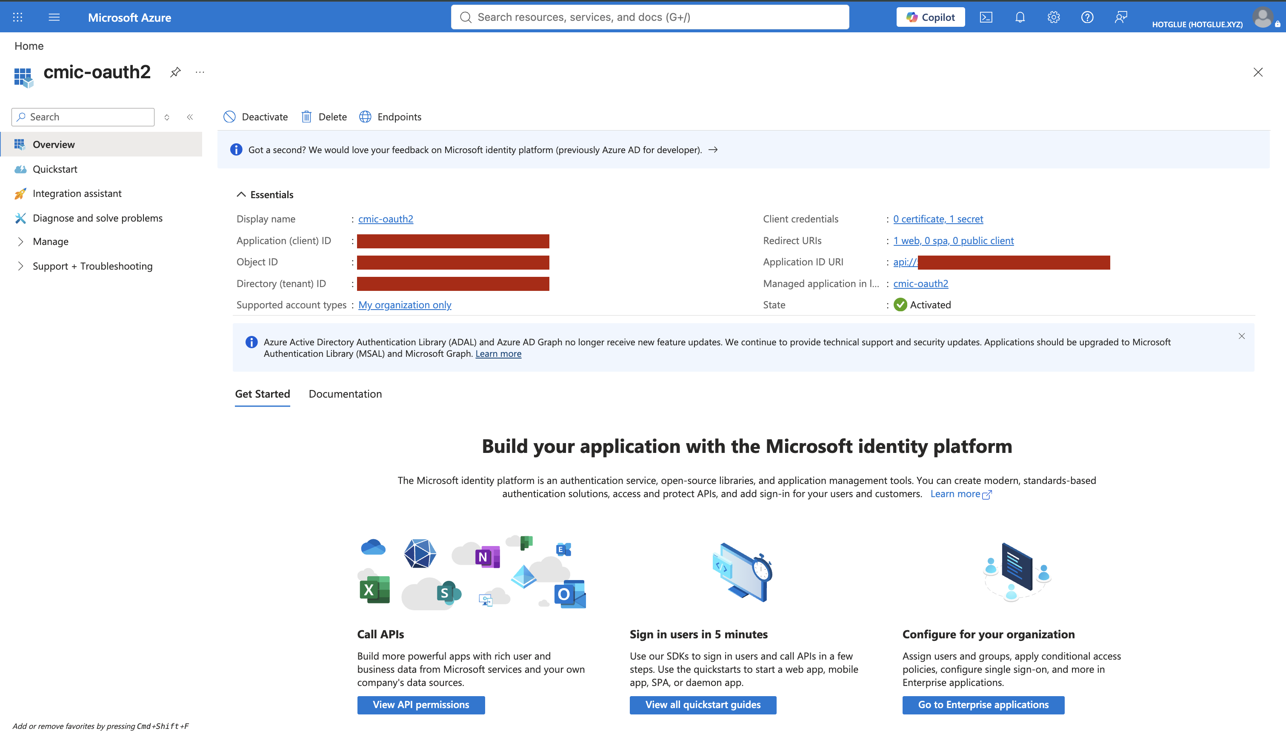The image size is (1286, 734).
Task: Focus the sidebar Search field
Action: (x=83, y=117)
